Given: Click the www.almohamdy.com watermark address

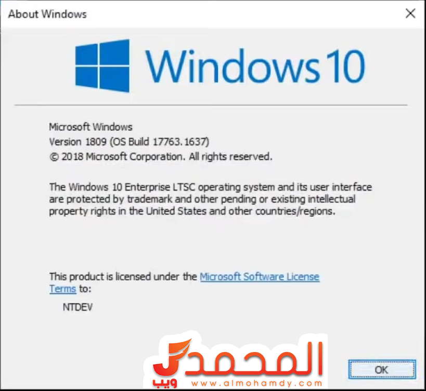Looking at the screenshot, I should pos(257,383).
